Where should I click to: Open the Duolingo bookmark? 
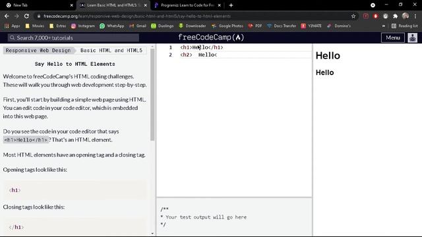(162, 26)
